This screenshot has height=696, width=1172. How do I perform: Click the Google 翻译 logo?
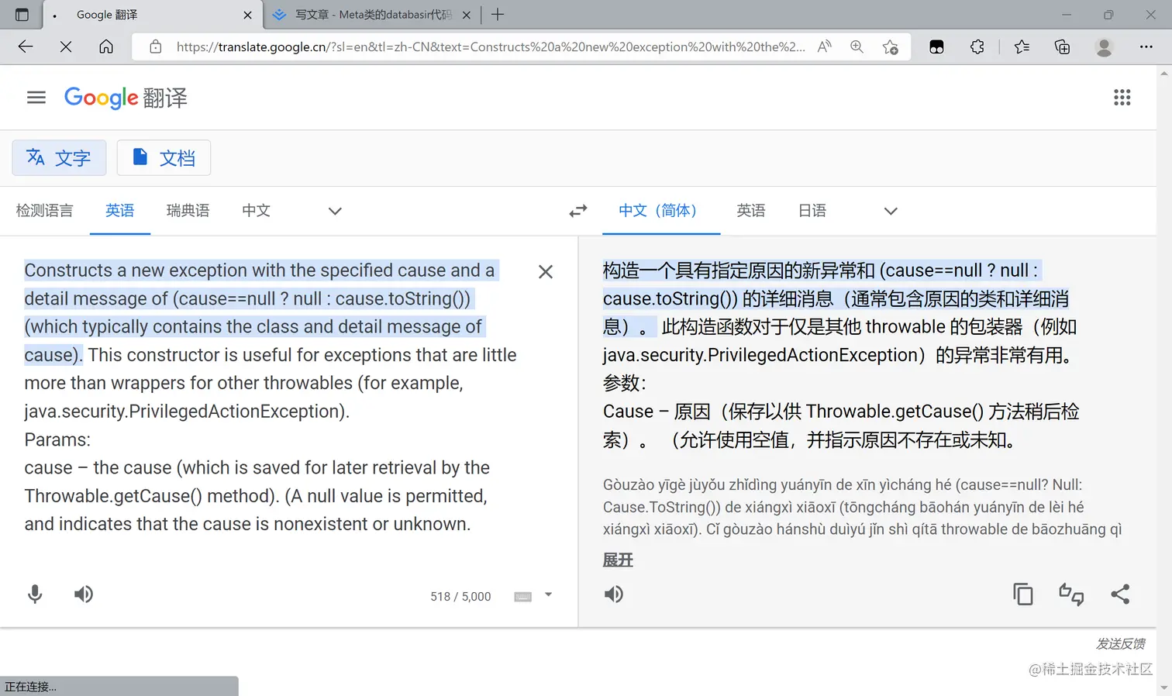[126, 98]
